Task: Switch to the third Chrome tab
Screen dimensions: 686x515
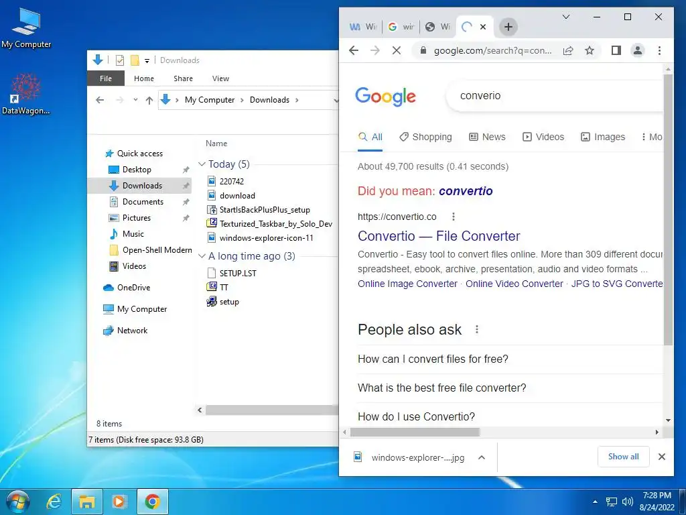Action: 438,27
